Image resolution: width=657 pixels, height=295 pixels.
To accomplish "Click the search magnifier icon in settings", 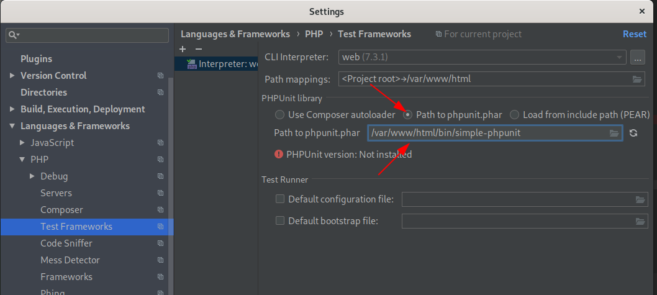I will click(x=14, y=35).
